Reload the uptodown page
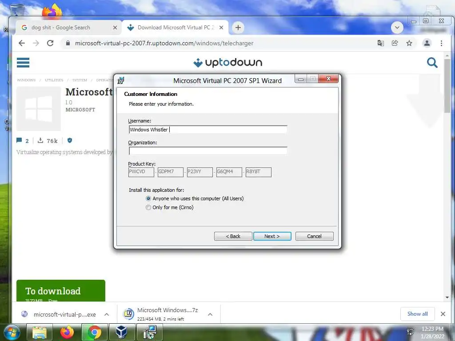This screenshot has width=455, height=341. pos(50,43)
